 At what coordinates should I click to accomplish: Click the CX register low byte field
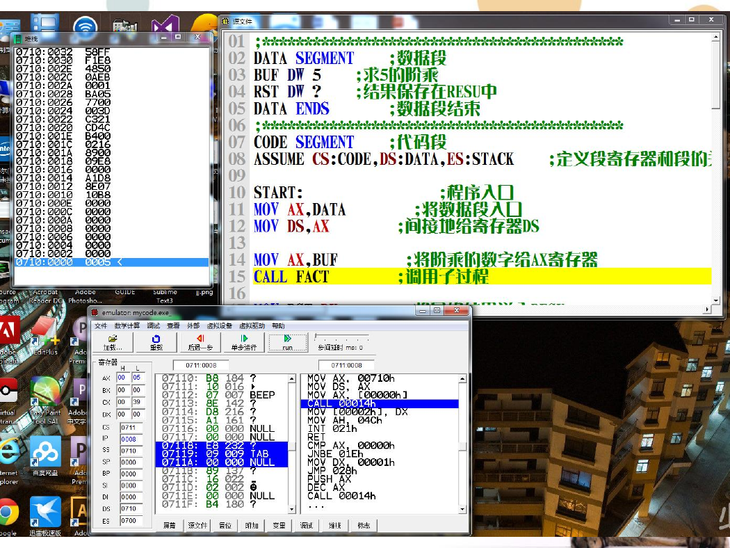(138, 402)
